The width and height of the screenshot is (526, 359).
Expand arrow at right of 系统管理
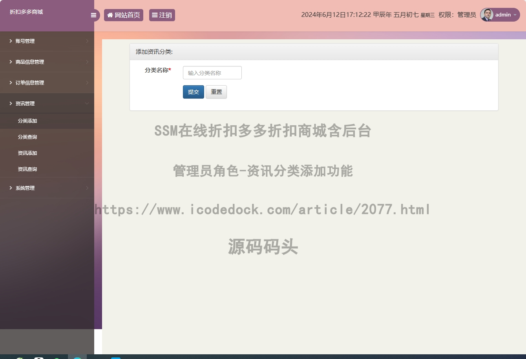[87, 188]
